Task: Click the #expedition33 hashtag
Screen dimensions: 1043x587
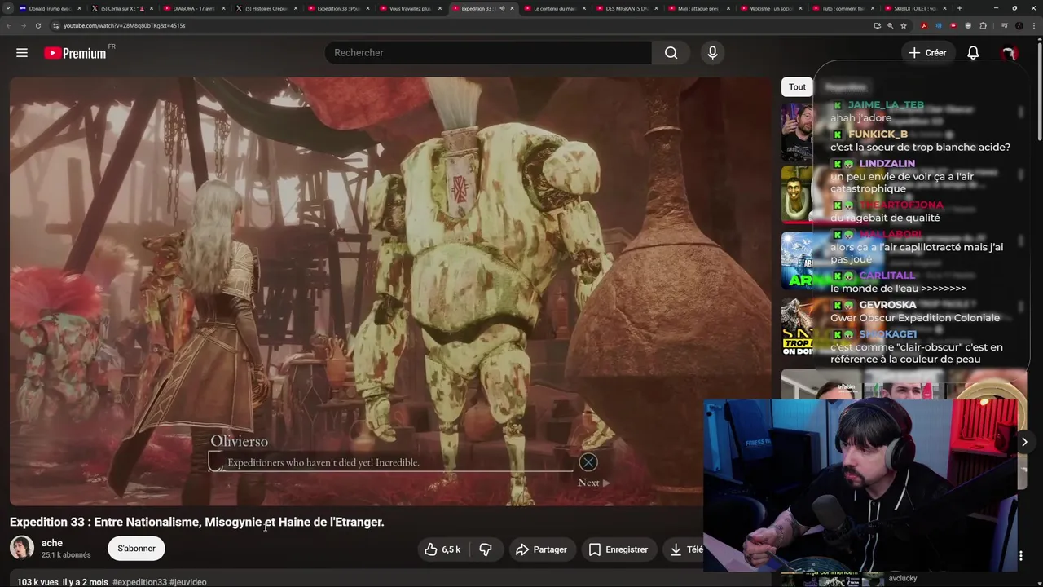Action: click(x=139, y=582)
